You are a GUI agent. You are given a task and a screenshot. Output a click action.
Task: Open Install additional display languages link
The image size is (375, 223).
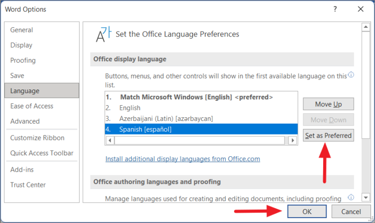tap(183, 159)
